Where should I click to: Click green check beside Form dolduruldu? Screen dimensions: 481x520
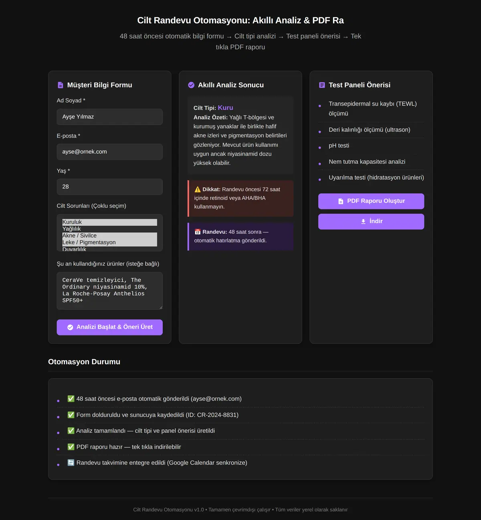71,415
